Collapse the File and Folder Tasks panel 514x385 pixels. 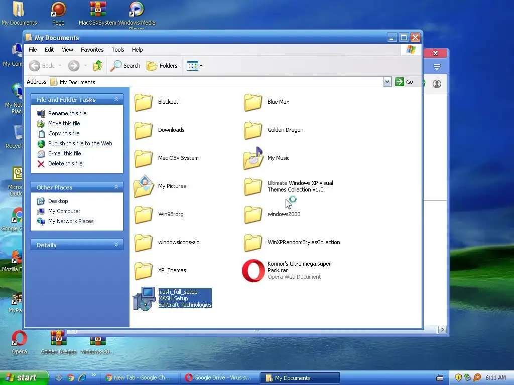point(116,99)
